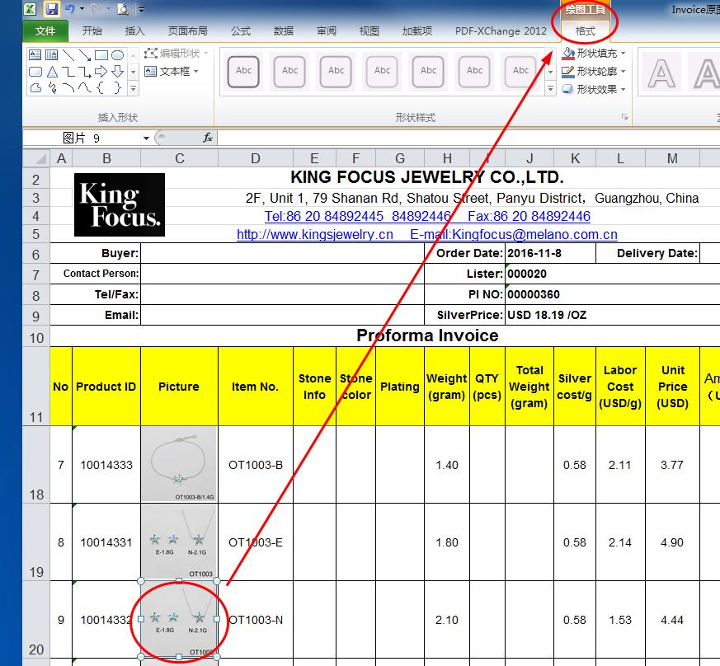Viewport: 720px width, 666px height.
Task: Open the PDF-XChange 2012 tab
Action: (x=501, y=30)
